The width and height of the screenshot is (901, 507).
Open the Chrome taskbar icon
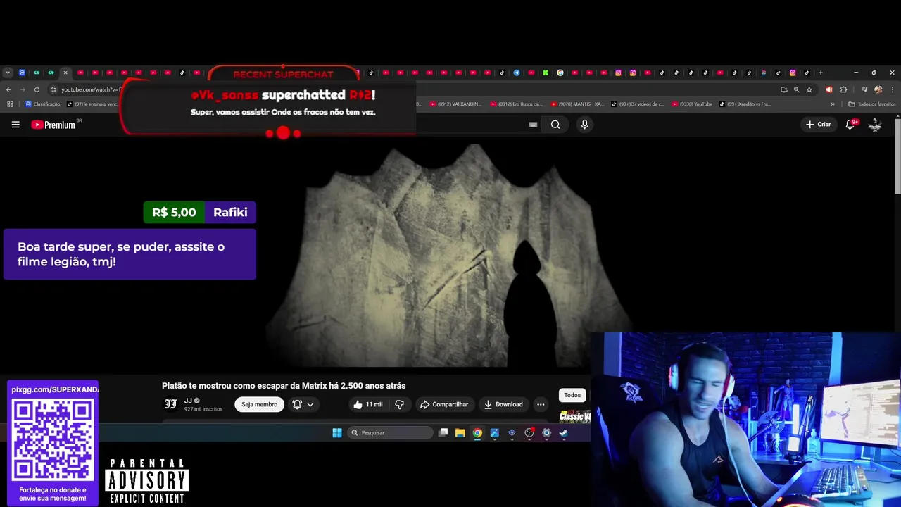click(477, 433)
